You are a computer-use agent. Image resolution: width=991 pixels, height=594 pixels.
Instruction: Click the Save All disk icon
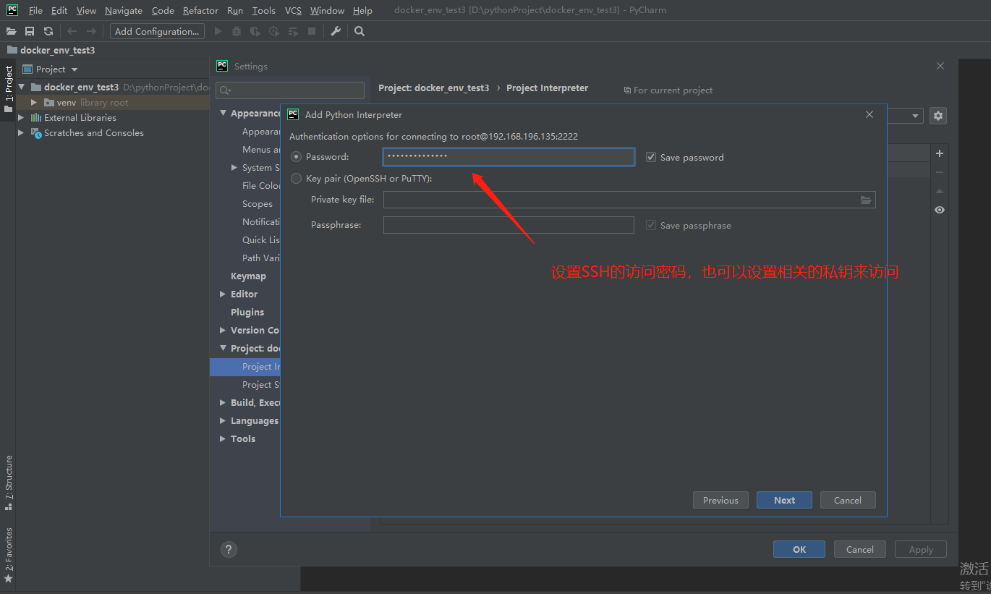[x=30, y=31]
